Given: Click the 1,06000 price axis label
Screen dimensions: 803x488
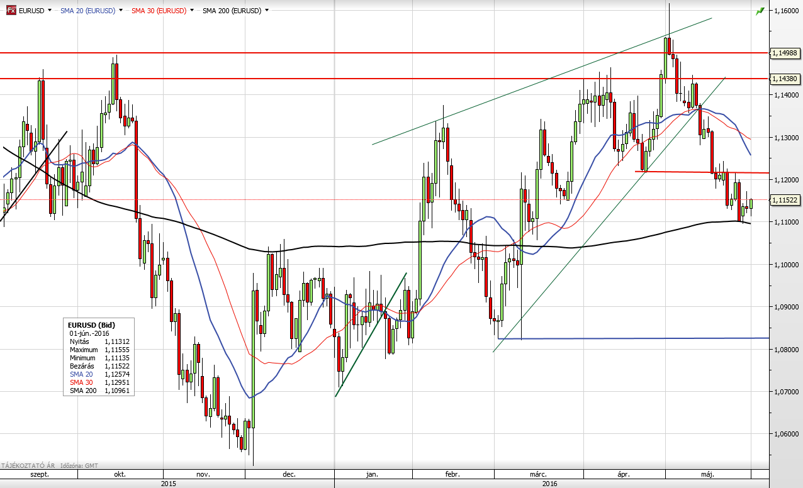Looking at the screenshot, I should 787,434.
